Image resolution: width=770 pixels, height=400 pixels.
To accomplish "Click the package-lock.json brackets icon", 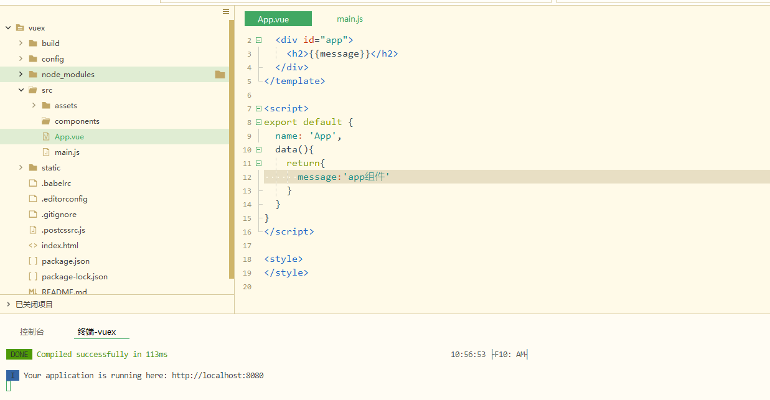I will 33,276.
